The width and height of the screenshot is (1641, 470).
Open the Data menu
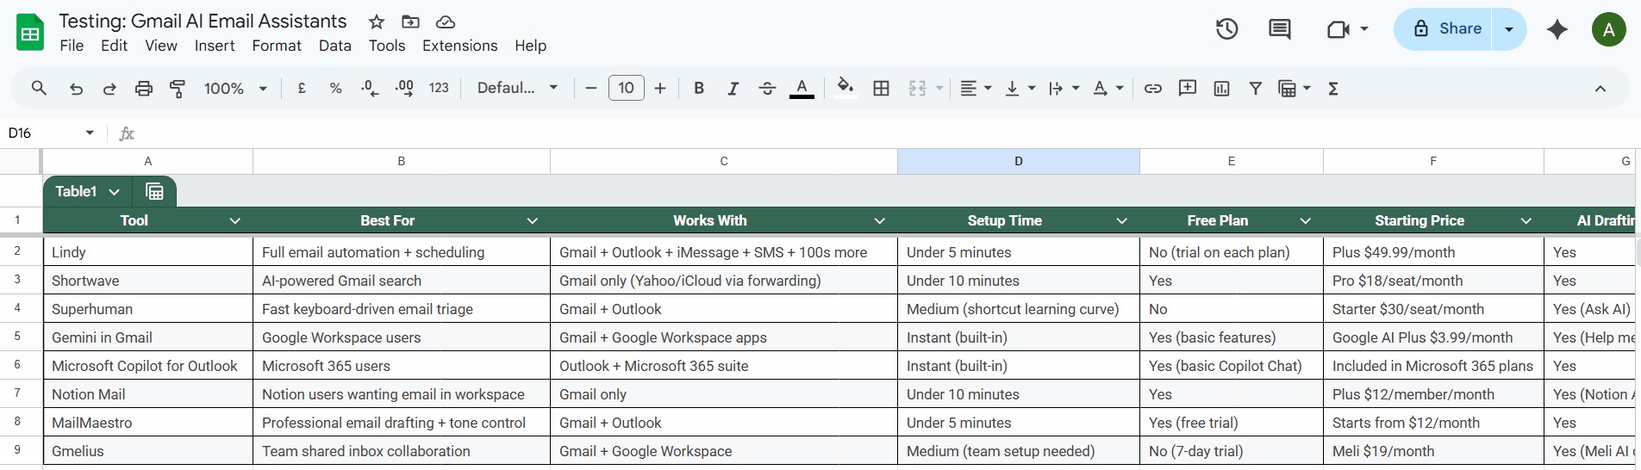335,46
